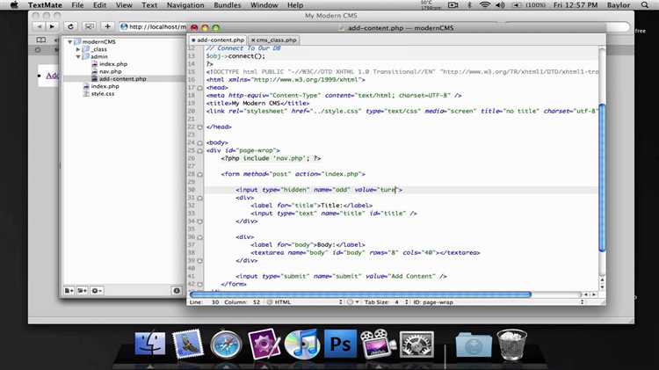Screen dimensions: 659x370
Task: Select style.css in project tree
Action: [x=102, y=94]
